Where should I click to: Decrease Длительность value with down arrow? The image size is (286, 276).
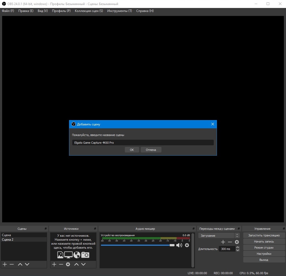[x=237, y=250]
